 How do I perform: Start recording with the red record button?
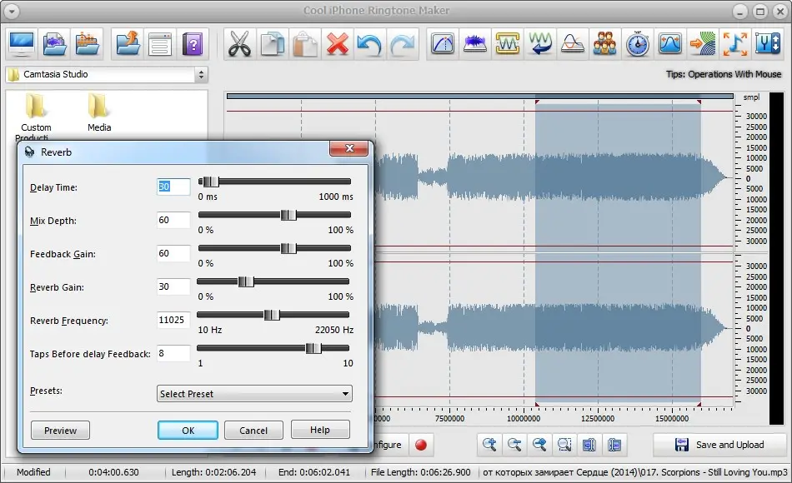421,445
